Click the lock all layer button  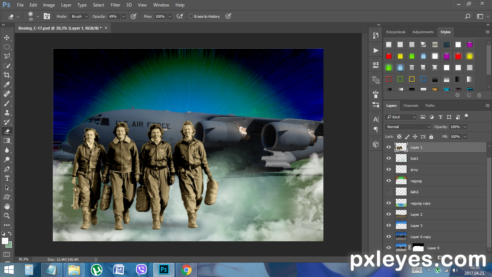(431, 137)
